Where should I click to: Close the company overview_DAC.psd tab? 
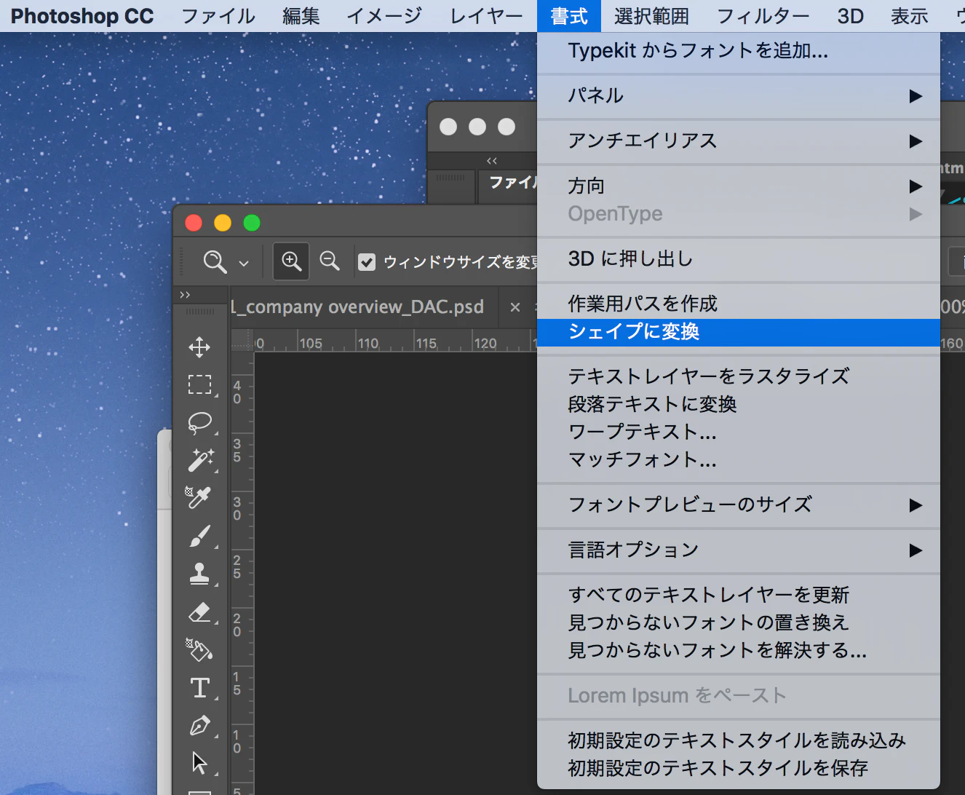[515, 307]
